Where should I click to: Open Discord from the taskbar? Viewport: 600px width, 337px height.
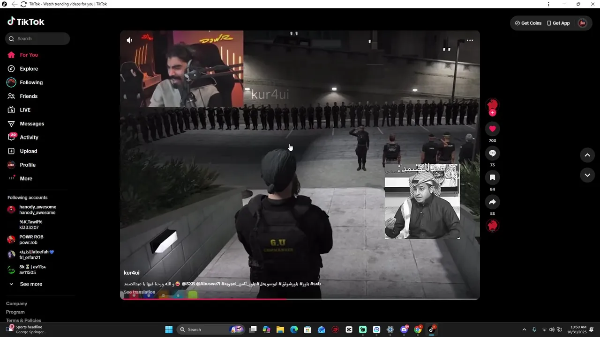coord(404,330)
